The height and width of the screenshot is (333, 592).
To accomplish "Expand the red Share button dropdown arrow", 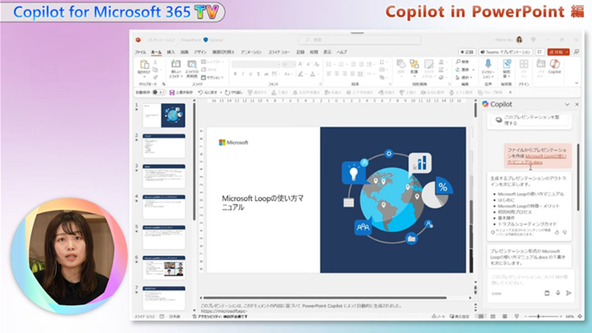I will pyautogui.click(x=565, y=52).
